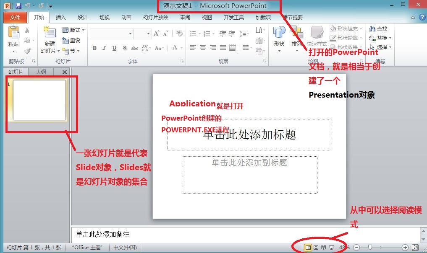427x253 pixels.
Task: Expand the Font dialog launcher
Action: [x=182, y=62]
